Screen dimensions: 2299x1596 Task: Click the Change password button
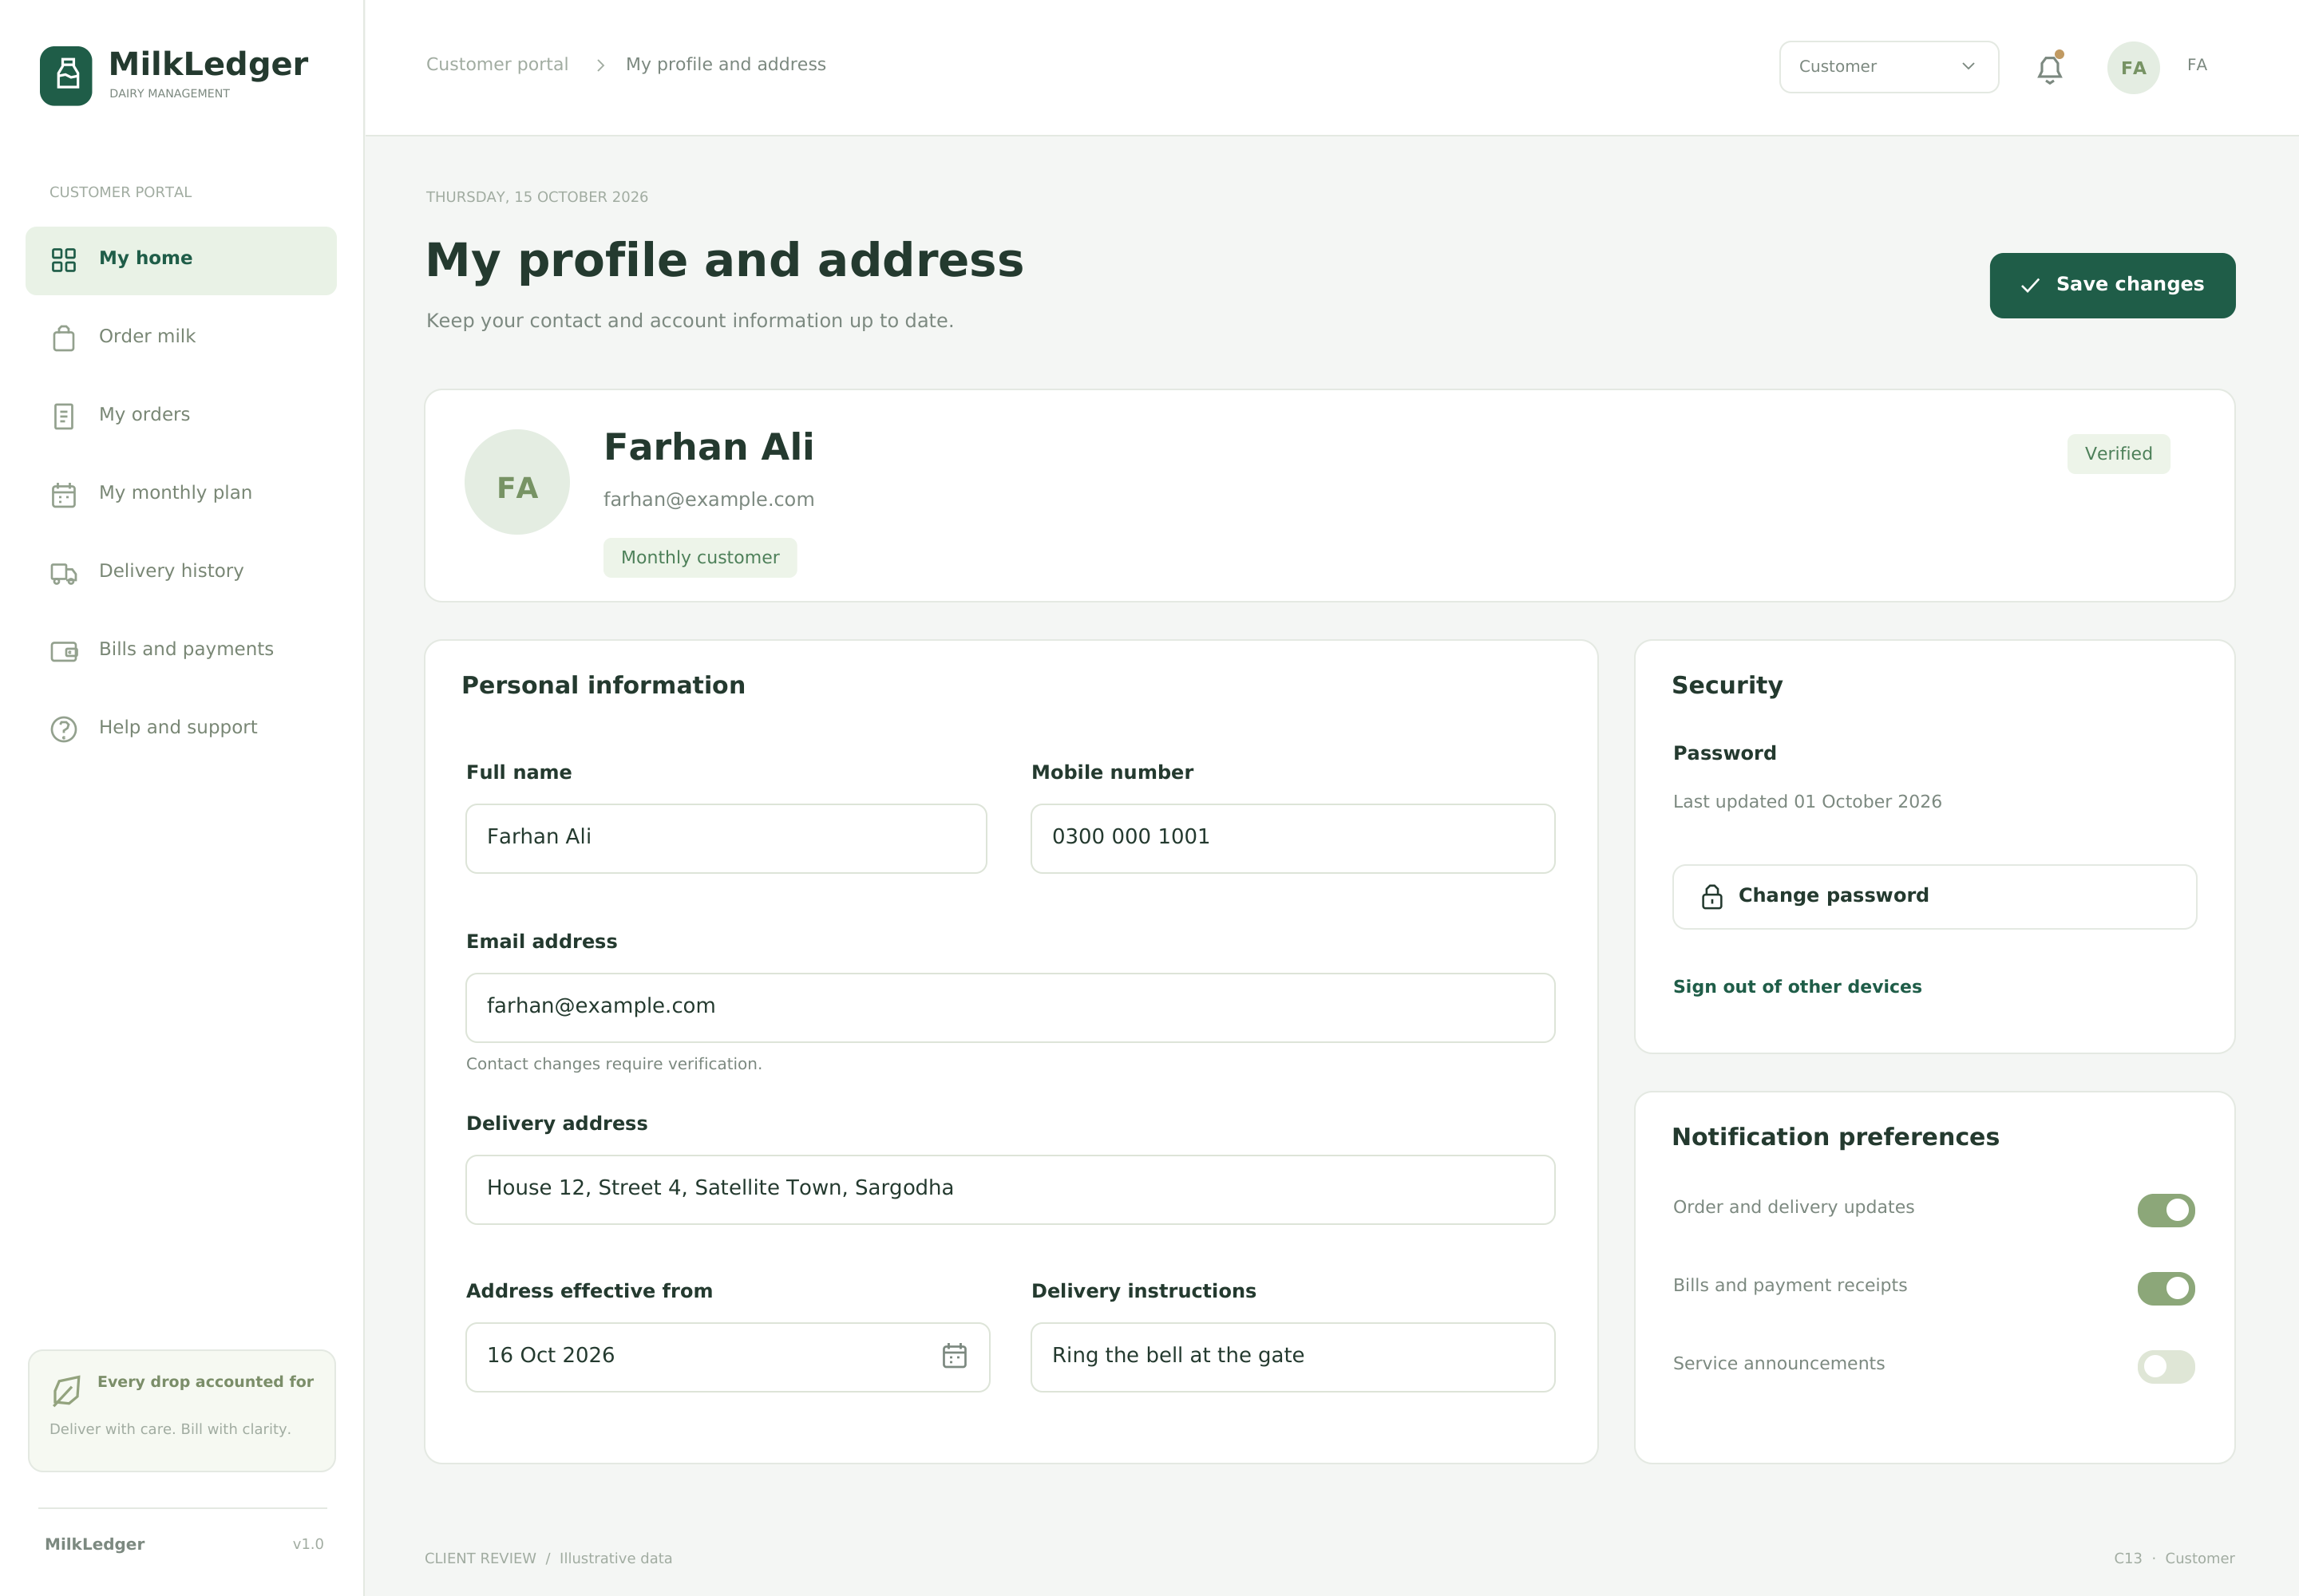tap(1934, 897)
